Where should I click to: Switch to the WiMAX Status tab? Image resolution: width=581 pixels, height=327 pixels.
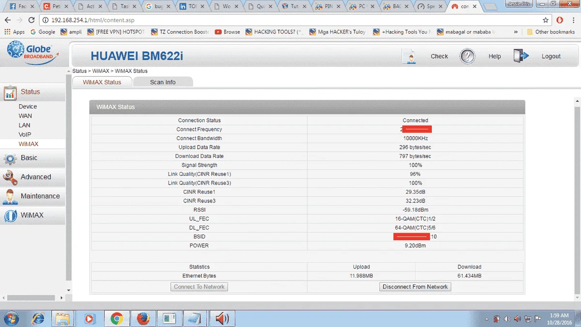[102, 82]
